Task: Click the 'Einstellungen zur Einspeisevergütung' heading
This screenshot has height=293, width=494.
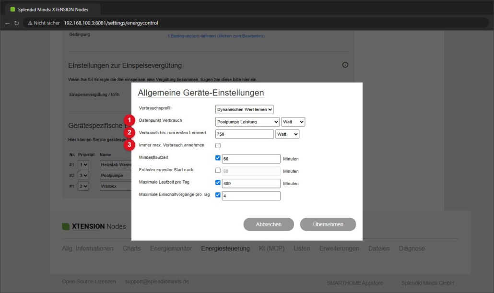Action: pos(125,66)
